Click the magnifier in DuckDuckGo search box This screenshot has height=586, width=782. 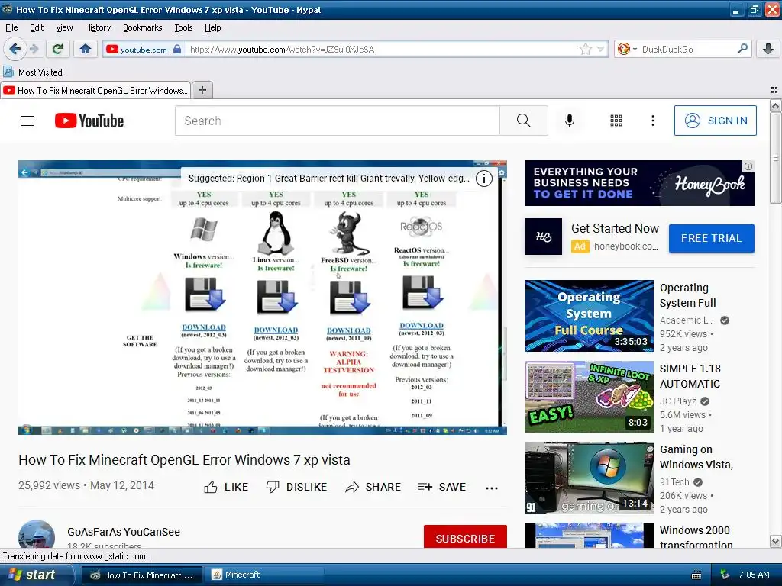pyautogui.click(x=742, y=49)
